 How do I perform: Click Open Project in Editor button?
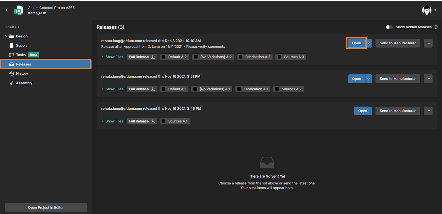pyautogui.click(x=46, y=208)
